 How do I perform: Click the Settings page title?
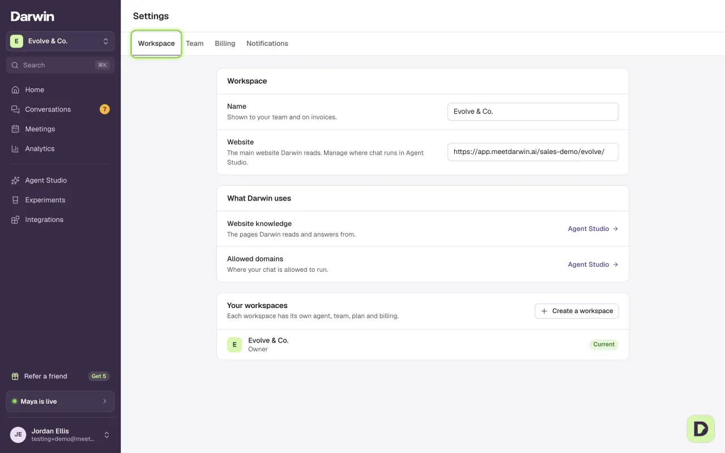151,16
